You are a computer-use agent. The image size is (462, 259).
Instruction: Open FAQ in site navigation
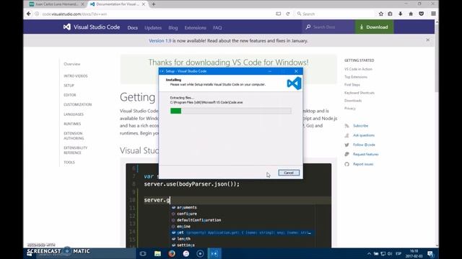(217, 27)
